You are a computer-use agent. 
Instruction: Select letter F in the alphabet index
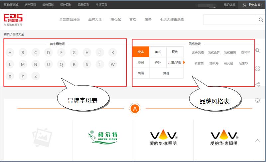(62, 53)
